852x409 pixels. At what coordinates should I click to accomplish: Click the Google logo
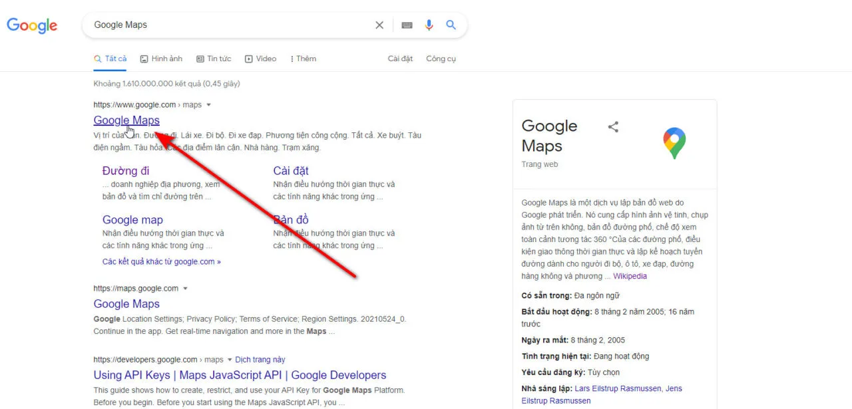pyautogui.click(x=32, y=25)
